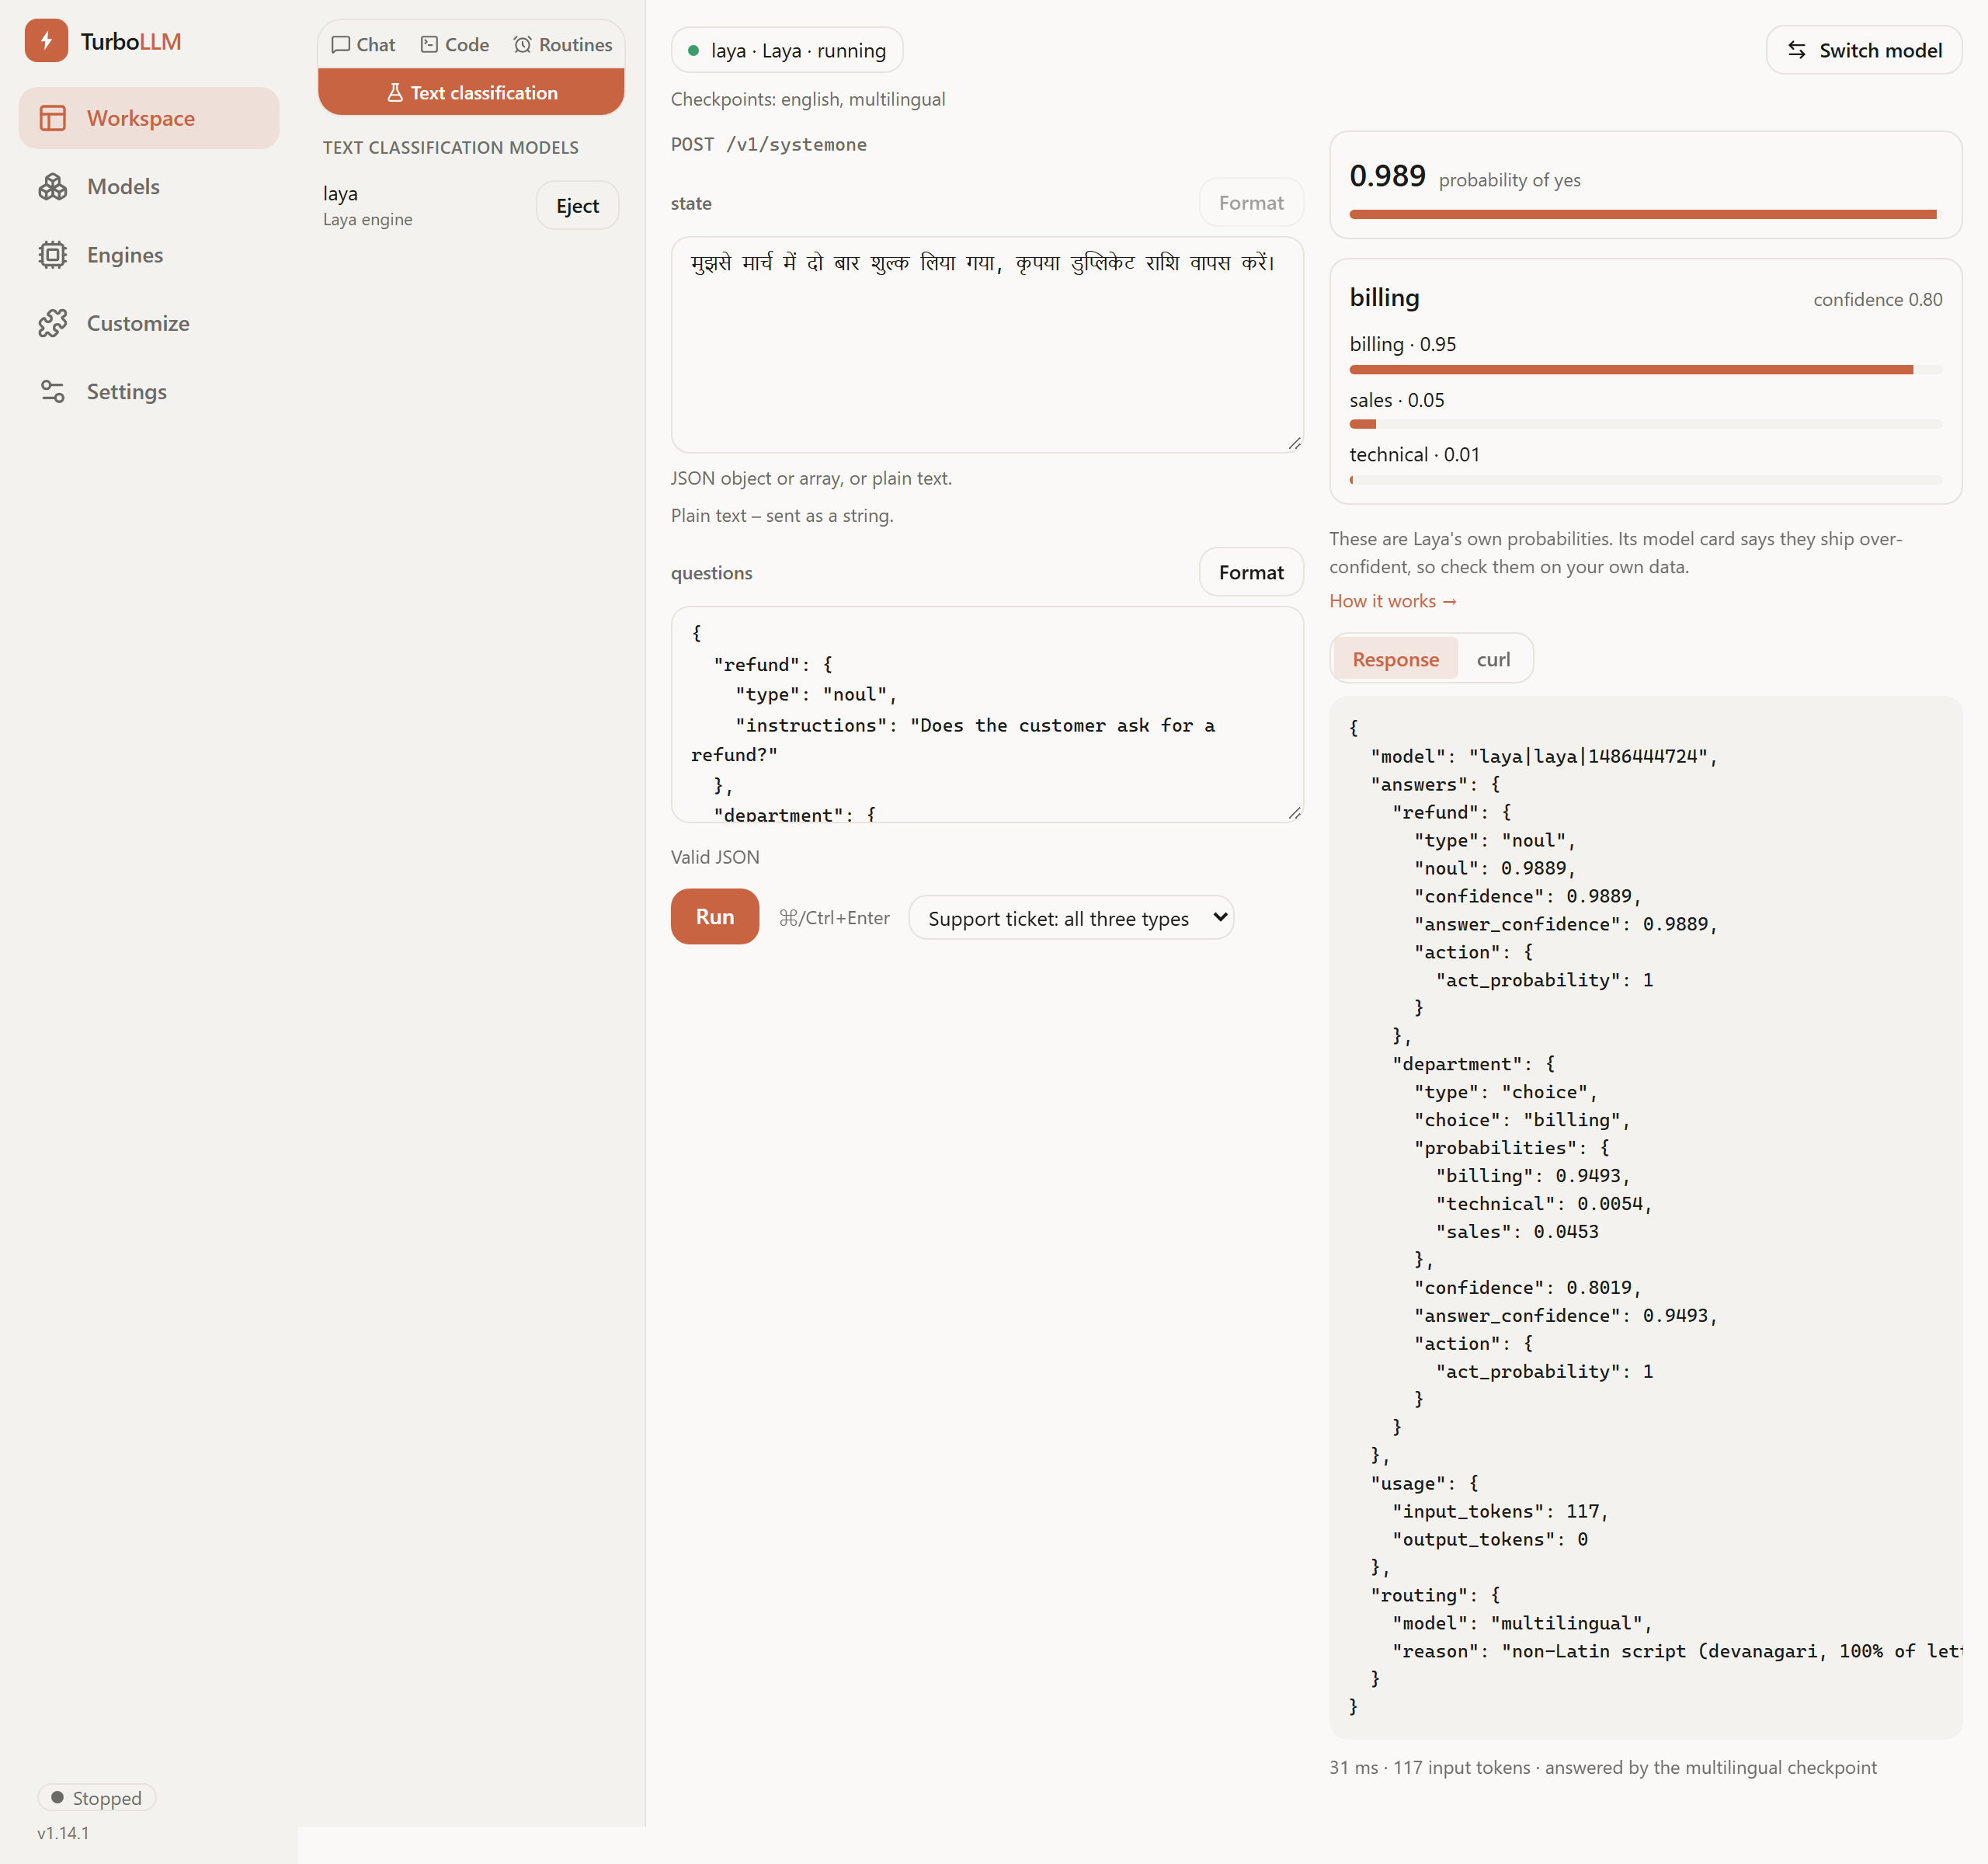
Task: Click the 'technical · 0.01' label
Action: (1413, 455)
